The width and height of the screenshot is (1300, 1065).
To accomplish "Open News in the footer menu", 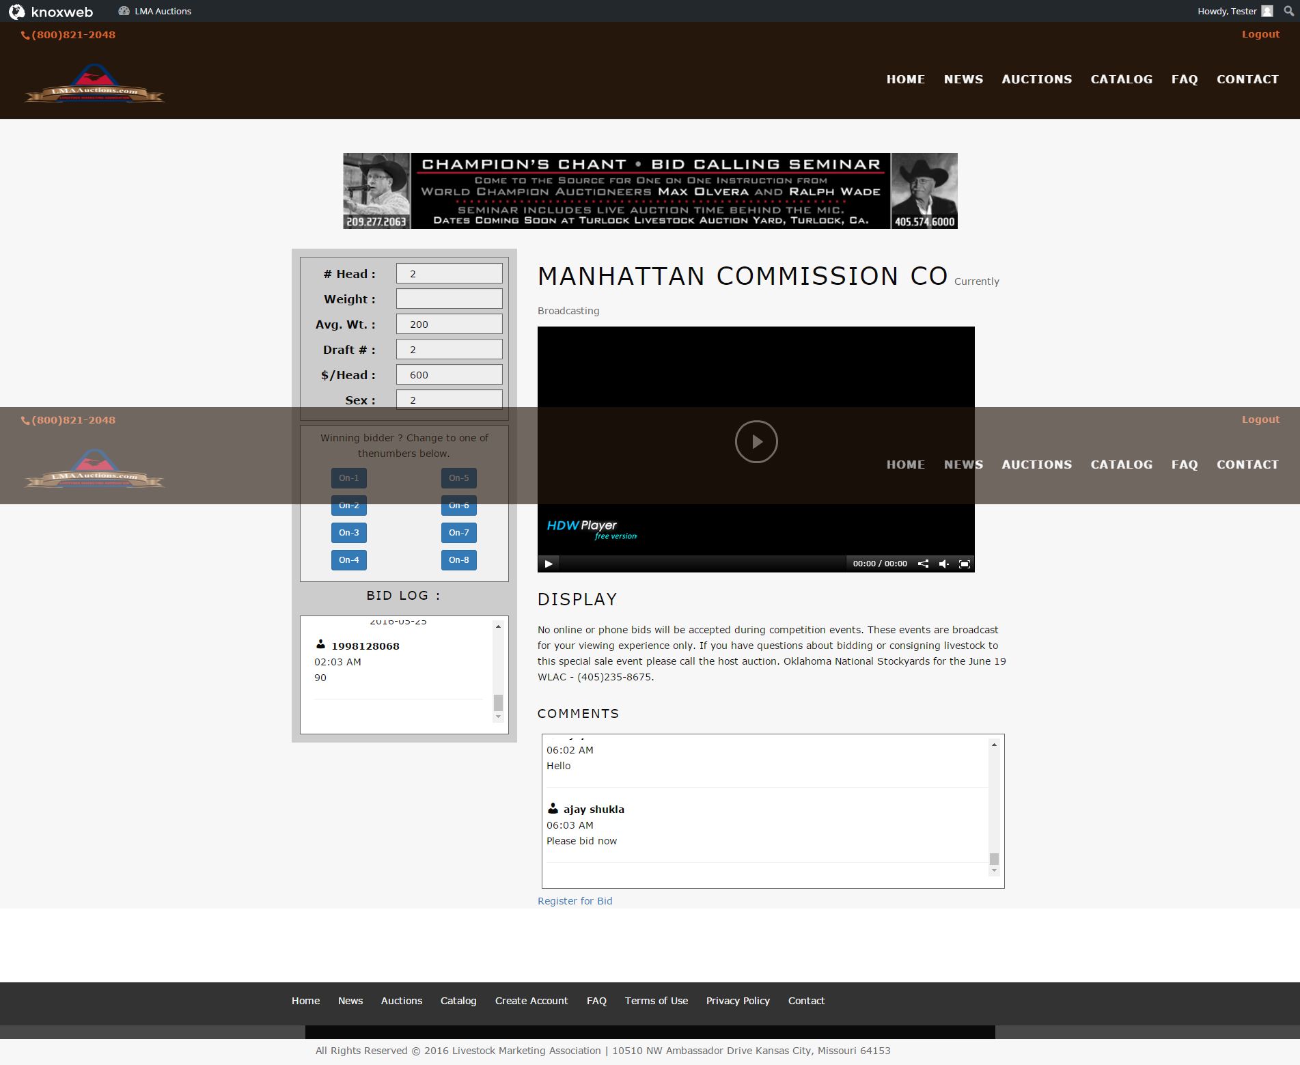I will point(350,1001).
